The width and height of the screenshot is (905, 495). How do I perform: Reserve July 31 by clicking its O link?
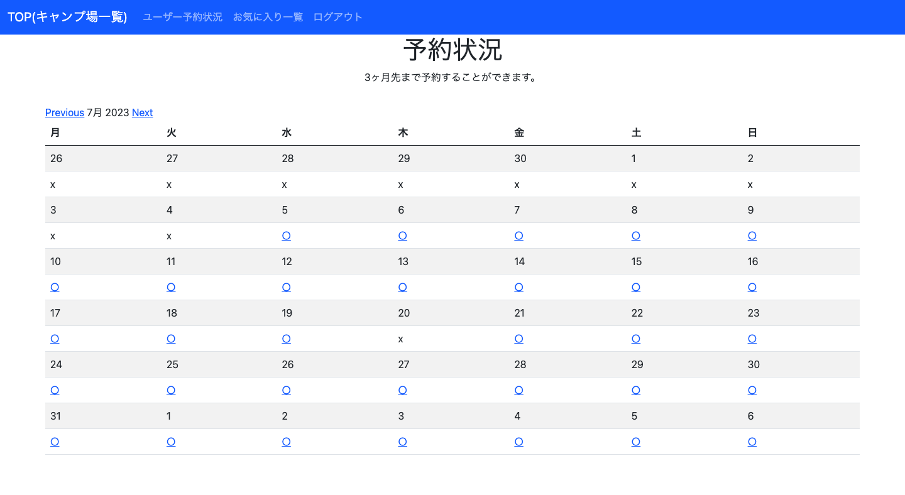pyautogui.click(x=55, y=442)
